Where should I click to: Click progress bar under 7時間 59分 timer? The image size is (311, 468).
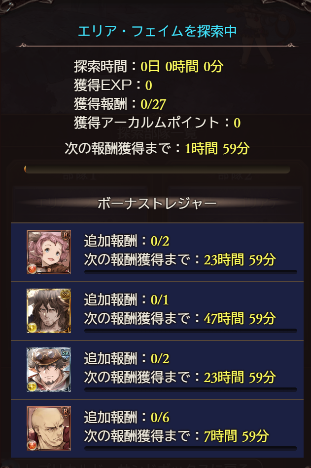[x=190, y=448]
